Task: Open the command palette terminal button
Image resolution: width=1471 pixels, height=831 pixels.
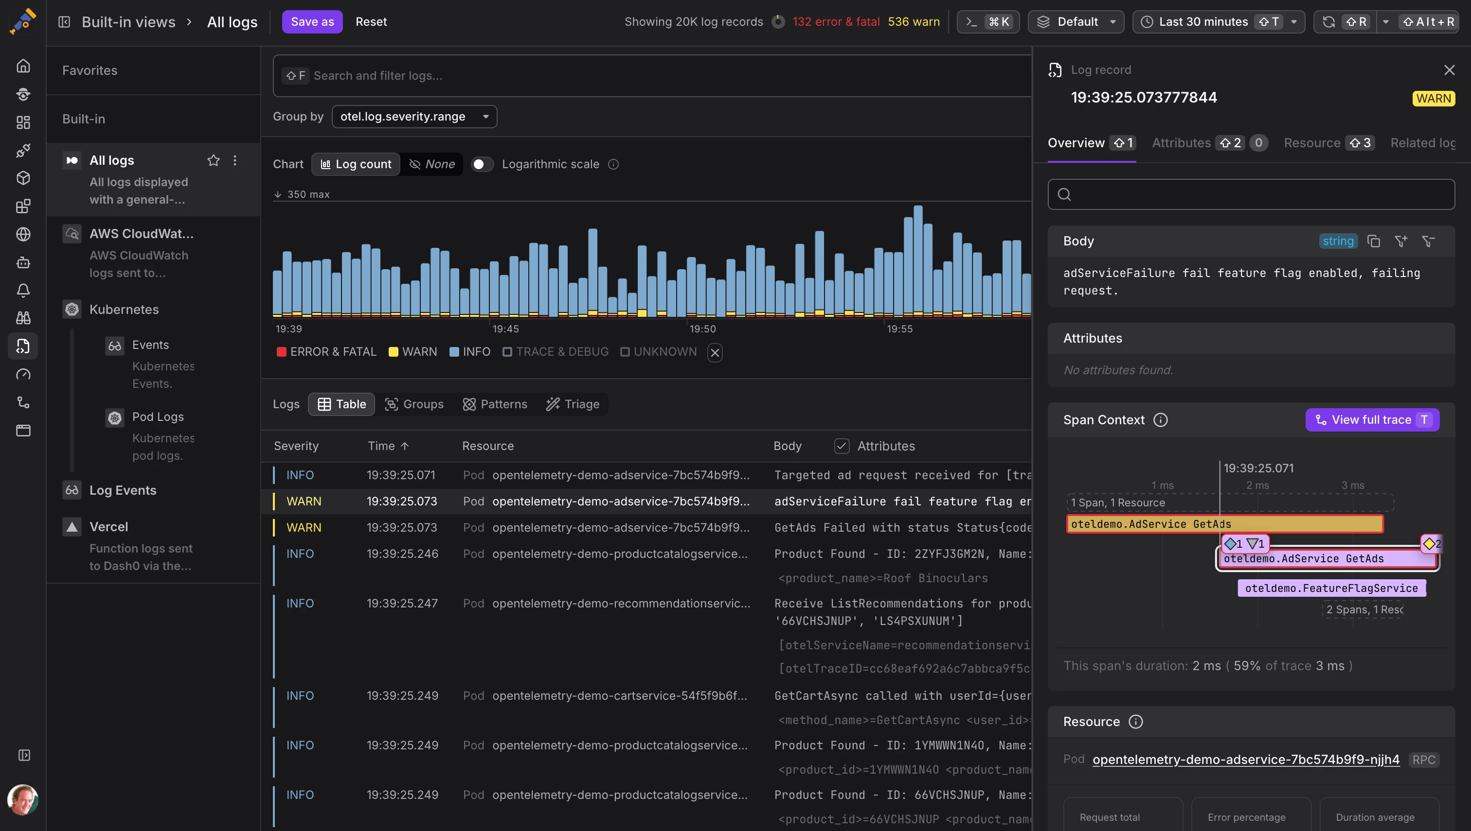Action: pos(987,22)
